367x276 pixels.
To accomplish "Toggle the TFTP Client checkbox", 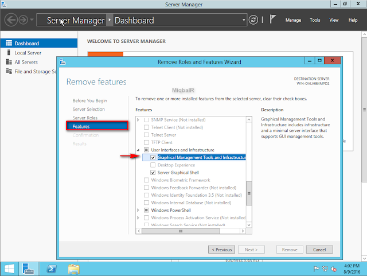I will click(146, 142).
